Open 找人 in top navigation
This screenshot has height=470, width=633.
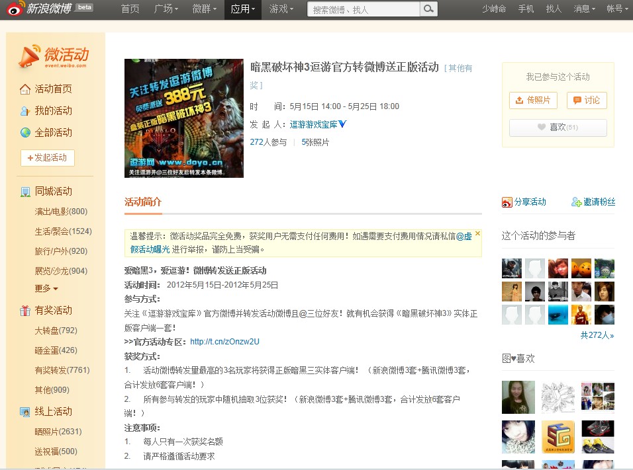tap(554, 9)
